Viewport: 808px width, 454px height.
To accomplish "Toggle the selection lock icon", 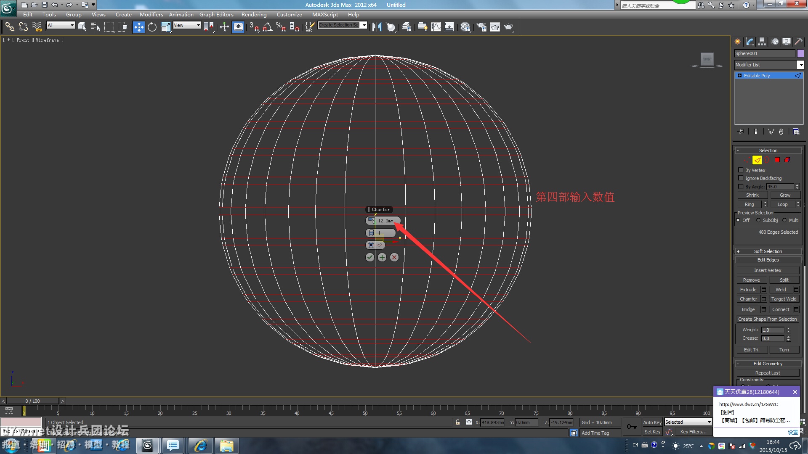I will coord(457,422).
